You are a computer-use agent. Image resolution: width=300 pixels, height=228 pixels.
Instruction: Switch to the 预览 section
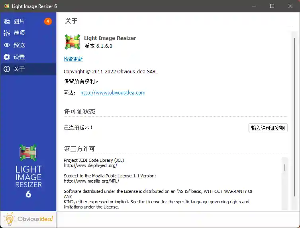click(x=28, y=45)
